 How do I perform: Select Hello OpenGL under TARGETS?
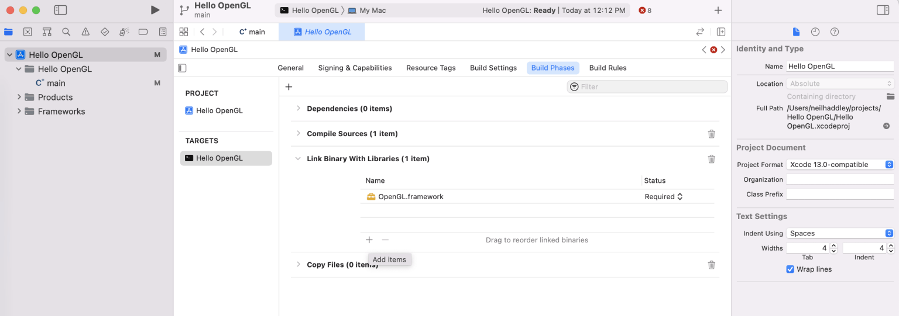click(x=226, y=158)
